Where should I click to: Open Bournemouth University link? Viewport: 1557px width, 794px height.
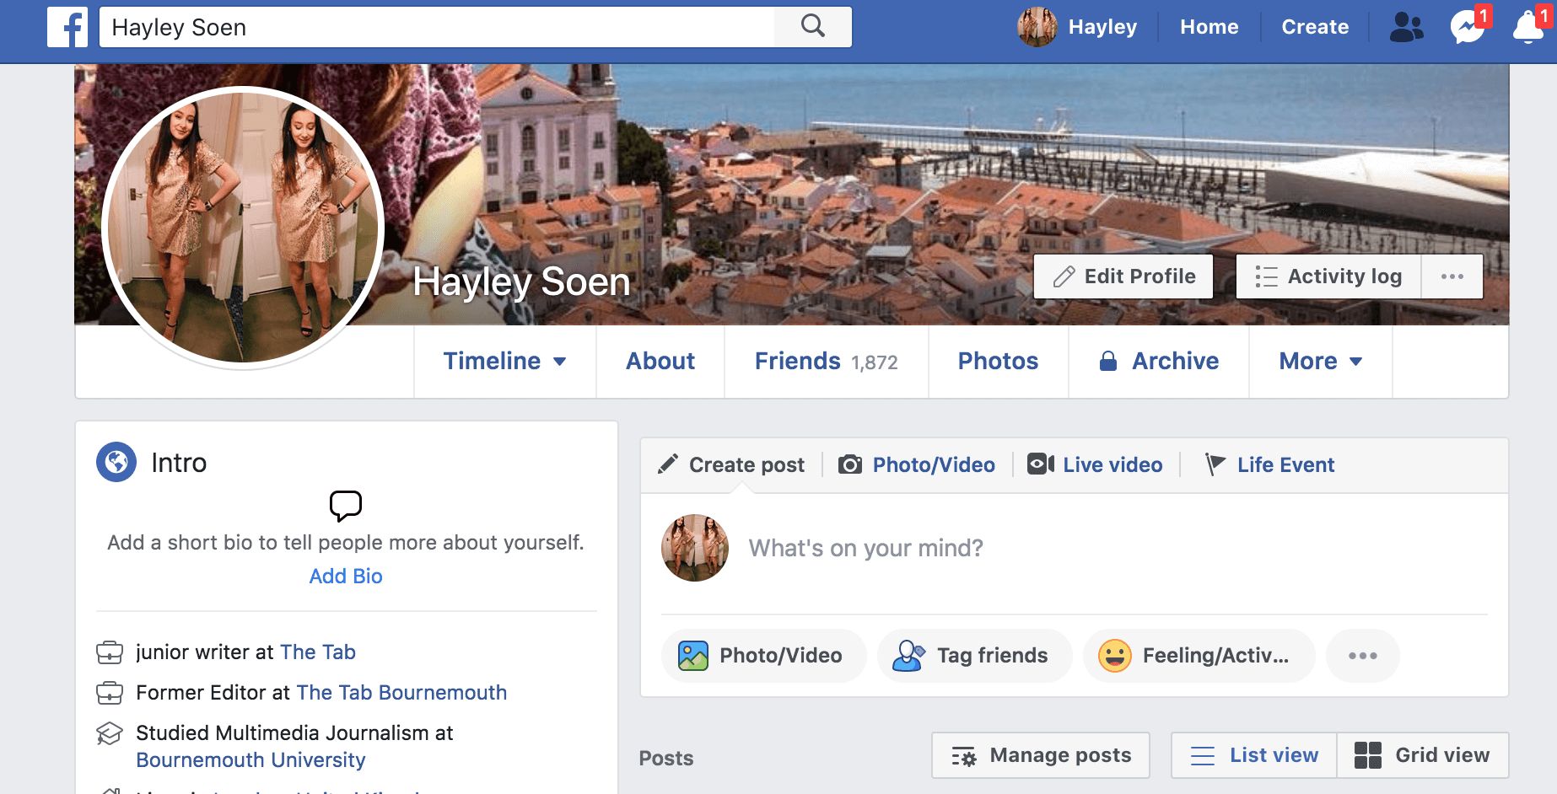pyautogui.click(x=251, y=760)
